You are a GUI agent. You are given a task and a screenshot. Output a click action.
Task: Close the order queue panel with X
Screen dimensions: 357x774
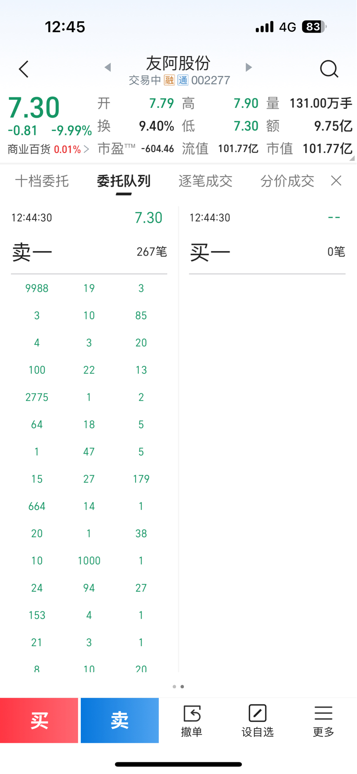(336, 181)
